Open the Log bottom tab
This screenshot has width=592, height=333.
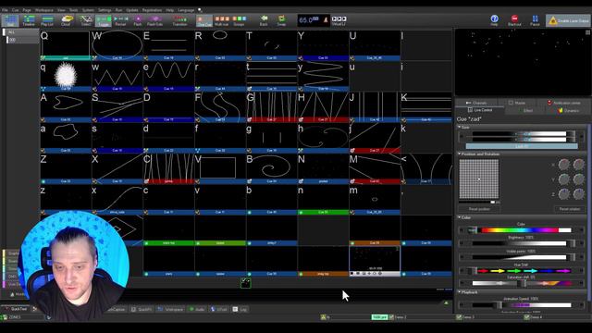240,309
